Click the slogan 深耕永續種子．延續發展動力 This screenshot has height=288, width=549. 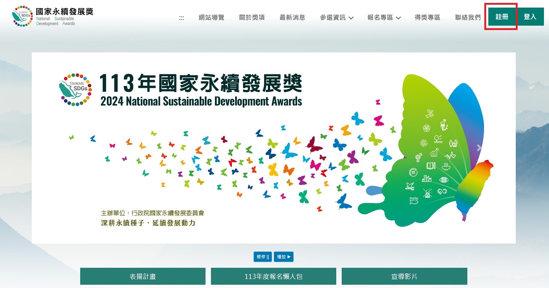148,223
